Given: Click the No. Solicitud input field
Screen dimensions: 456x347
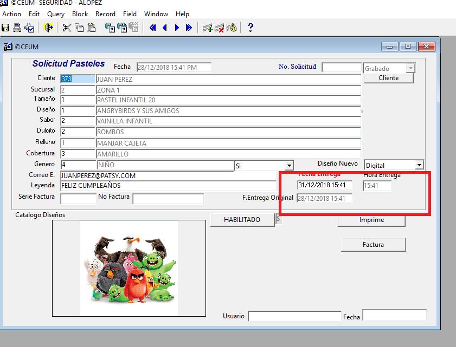Looking at the screenshot, I should tap(342, 68).
